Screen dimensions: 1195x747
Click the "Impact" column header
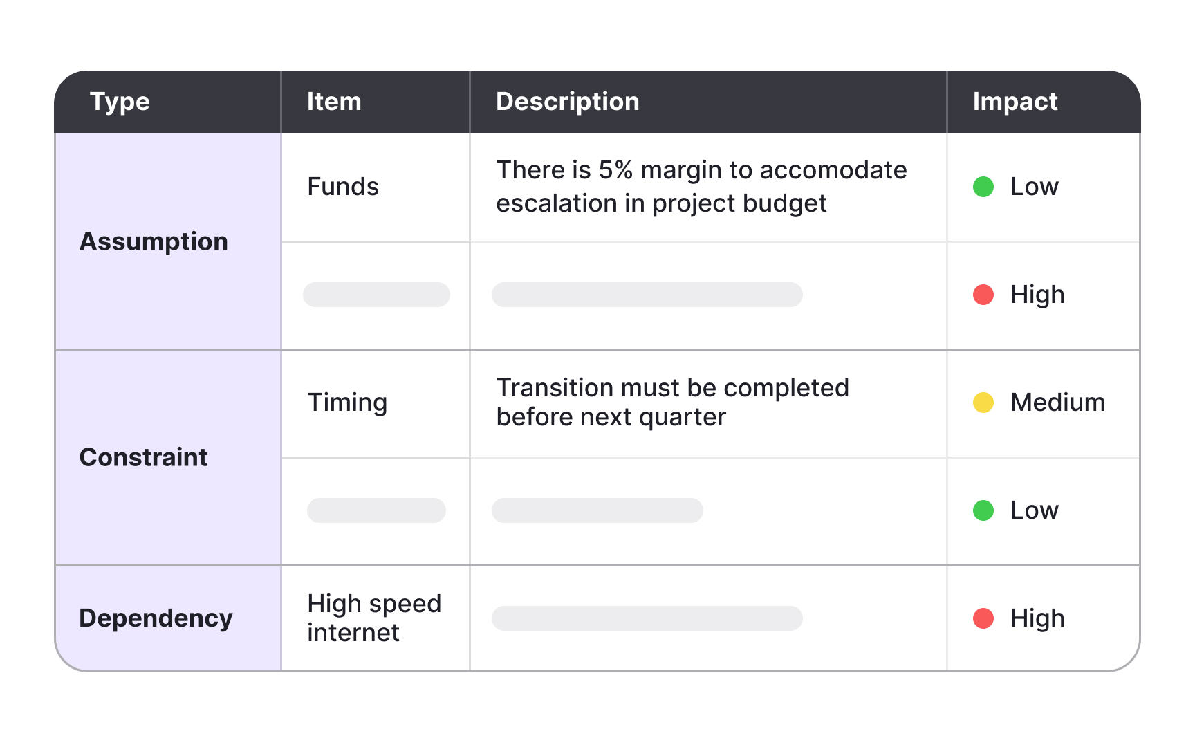[x=1015, y=102]
